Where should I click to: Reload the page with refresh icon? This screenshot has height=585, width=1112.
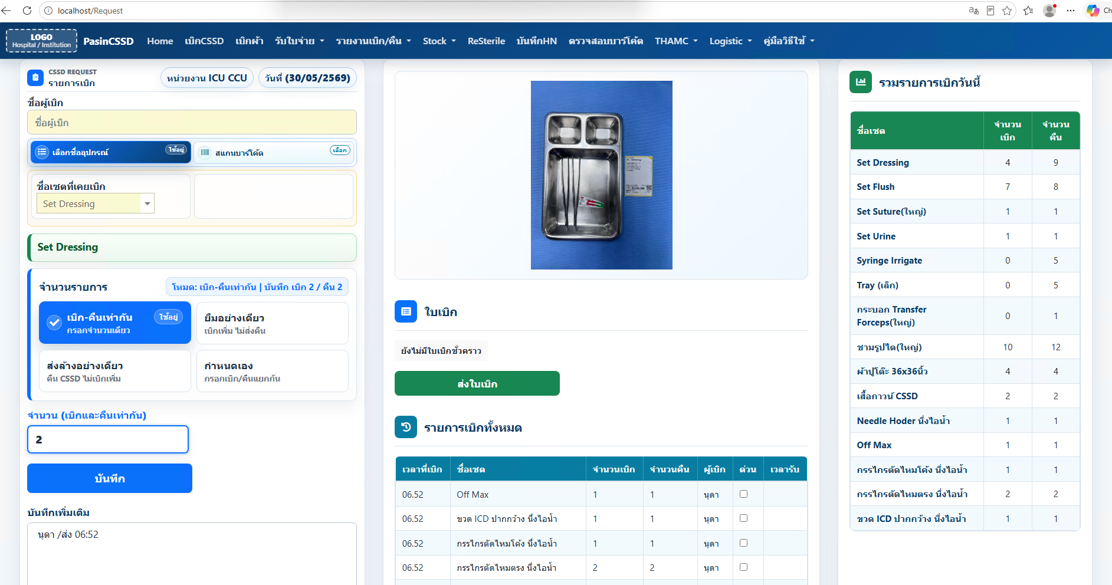pos(27,11)
